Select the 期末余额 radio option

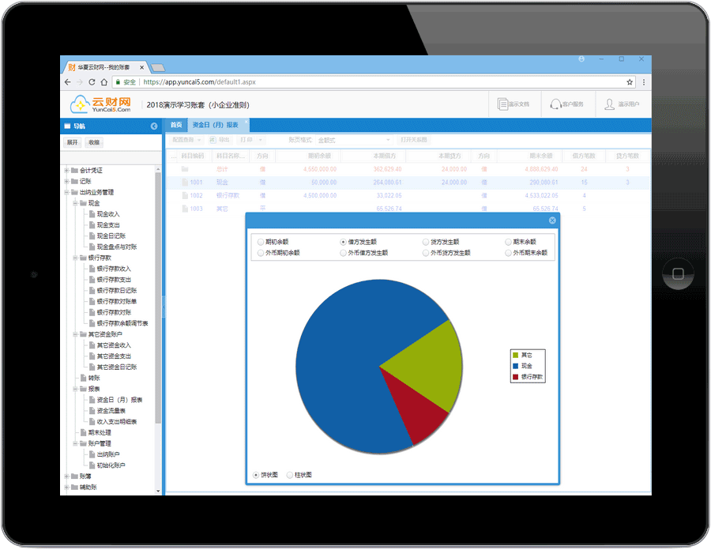[508, 242]
